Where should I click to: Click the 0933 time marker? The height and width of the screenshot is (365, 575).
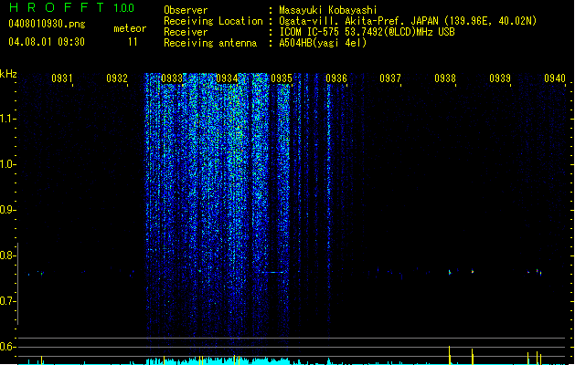click(172, 78)
